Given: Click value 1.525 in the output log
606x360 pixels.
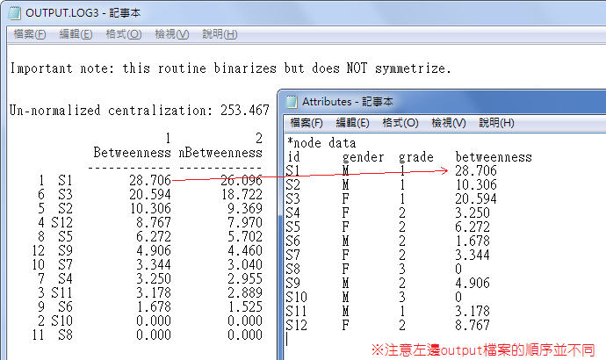Looking at the screenshot, I should (x=245, y=306).
